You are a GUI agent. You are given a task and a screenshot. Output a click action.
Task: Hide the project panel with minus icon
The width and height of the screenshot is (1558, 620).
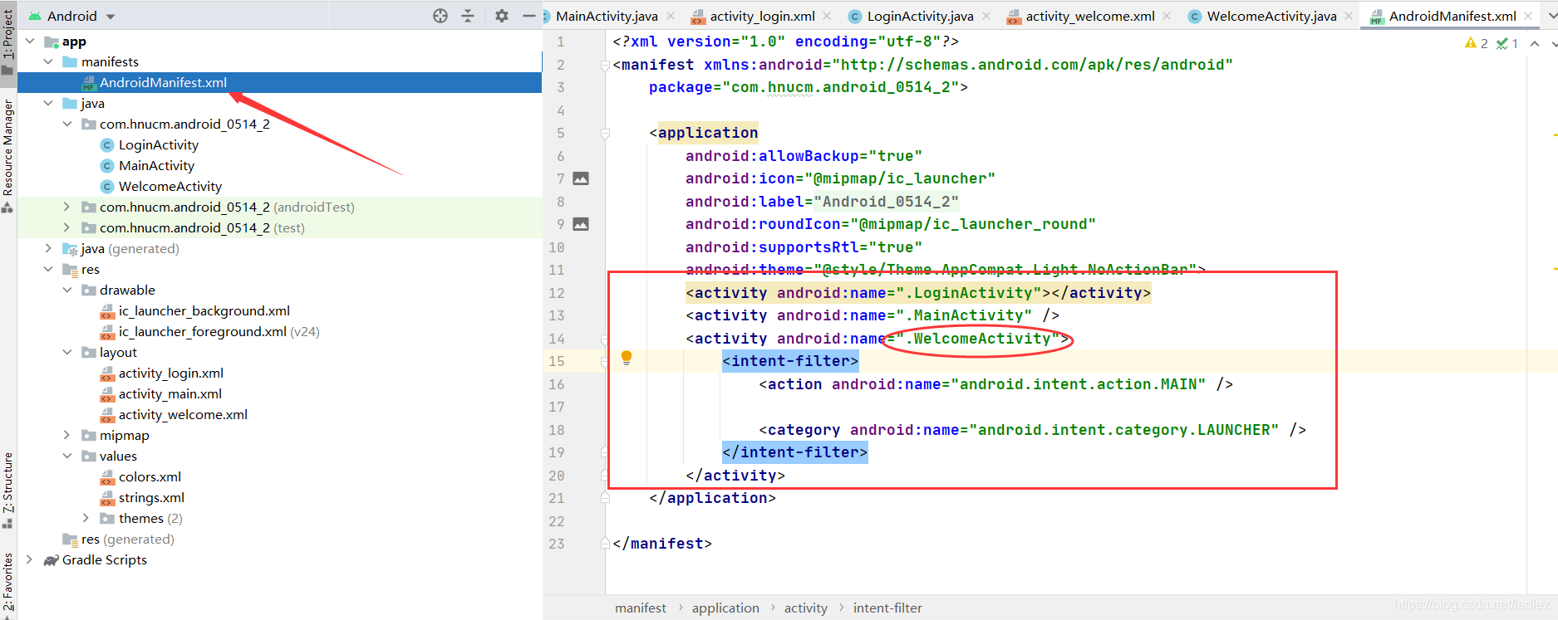point(528,16)
